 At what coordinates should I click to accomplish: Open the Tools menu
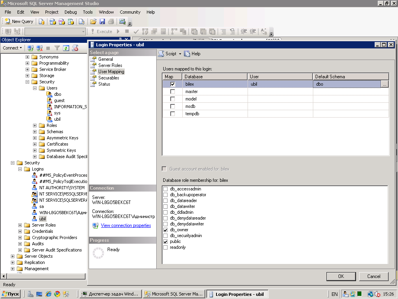coord(88,12)
